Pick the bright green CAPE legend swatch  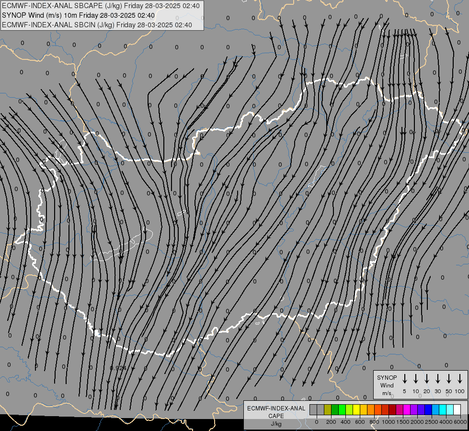pos(342,409)
